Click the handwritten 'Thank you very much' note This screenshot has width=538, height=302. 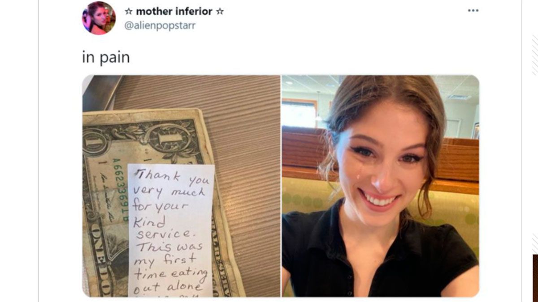171,230
